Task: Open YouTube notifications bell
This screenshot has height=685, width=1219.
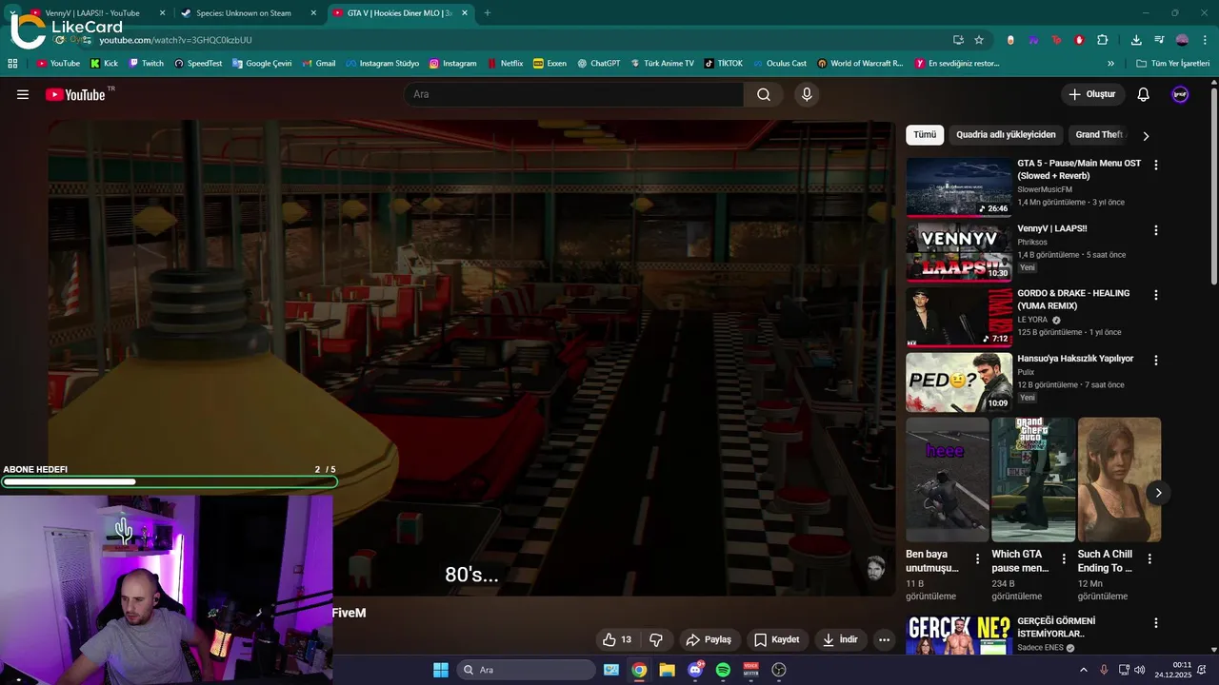Action: click(x=1144, y=94)
